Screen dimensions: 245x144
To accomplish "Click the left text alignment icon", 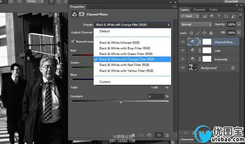I will click(x=51, y=2).
